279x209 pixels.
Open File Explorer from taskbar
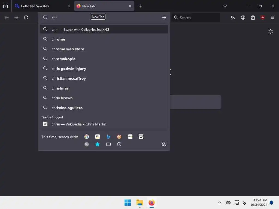[x=140, y=202]
